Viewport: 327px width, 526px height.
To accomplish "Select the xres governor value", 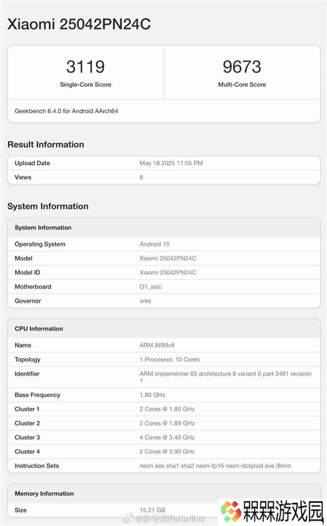I will [145, 301].
